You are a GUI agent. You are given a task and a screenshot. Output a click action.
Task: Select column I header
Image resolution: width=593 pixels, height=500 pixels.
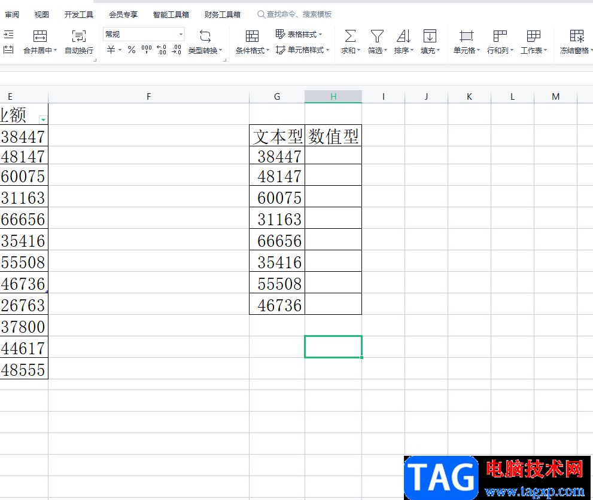point(383,97)
